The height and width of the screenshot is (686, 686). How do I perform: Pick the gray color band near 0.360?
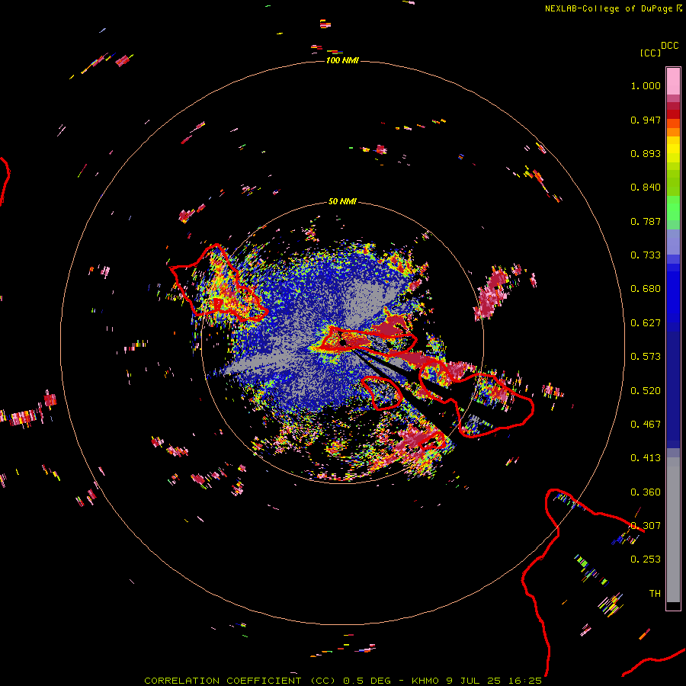click(x=673, y=530)
